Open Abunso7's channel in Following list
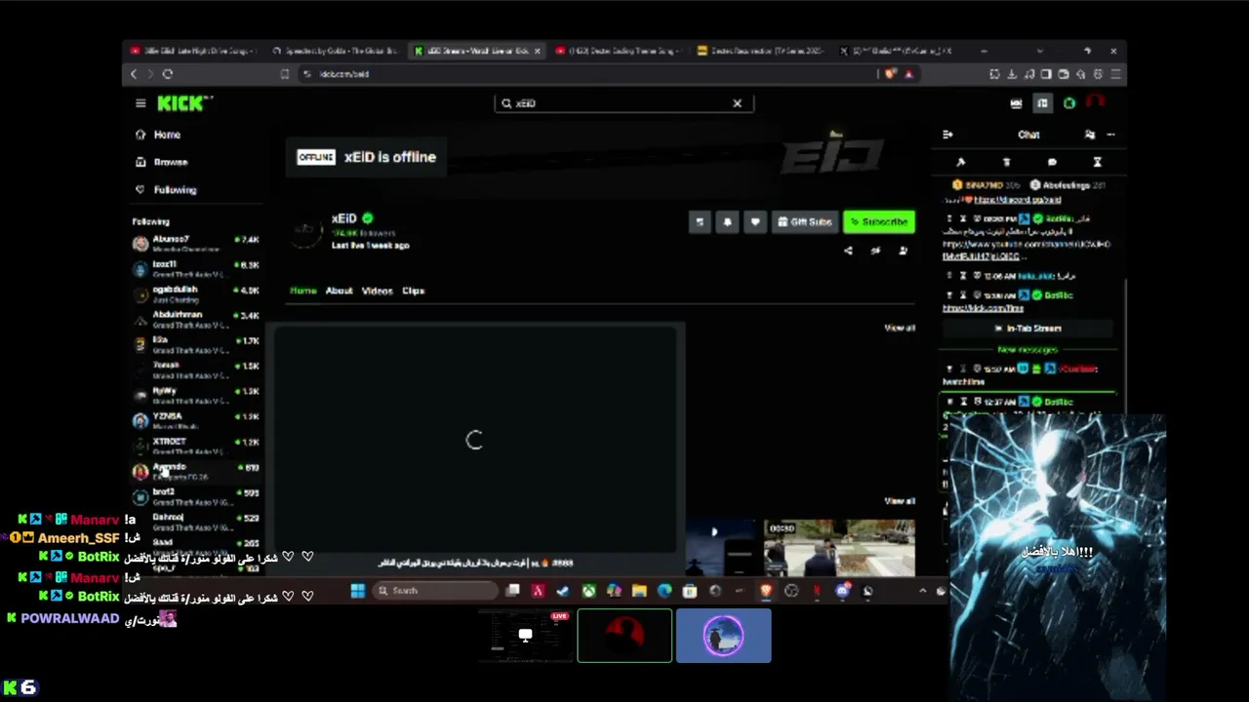The image size is (1249, 702). coord(196,243)
